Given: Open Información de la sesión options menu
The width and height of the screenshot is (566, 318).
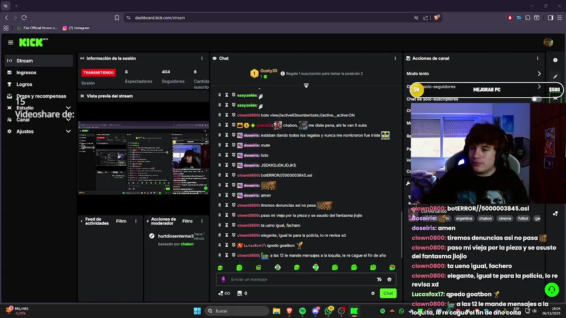Looking at the screenshot, I should coord(202,58).
